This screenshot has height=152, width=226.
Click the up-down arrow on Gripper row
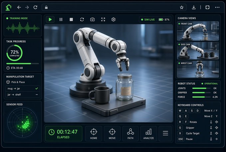tap(211, 128)
